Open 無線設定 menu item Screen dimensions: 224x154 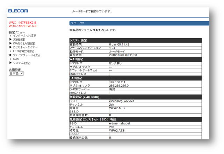point(19,39)
